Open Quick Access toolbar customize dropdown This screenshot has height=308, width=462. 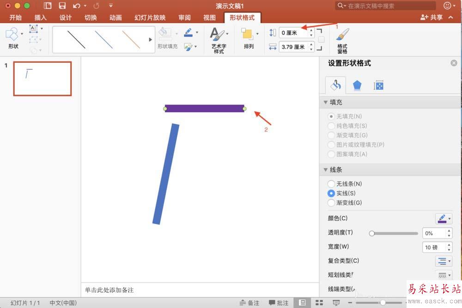click(110, 6)
